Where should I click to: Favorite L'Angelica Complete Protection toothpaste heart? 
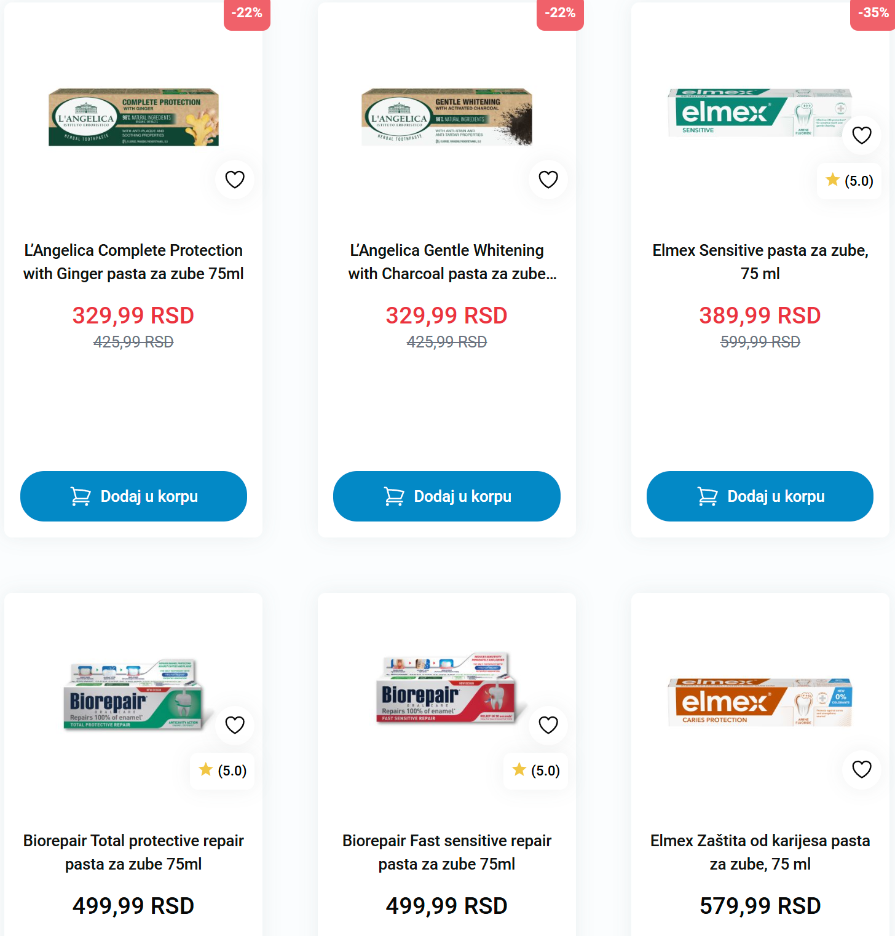pos(235,180)
